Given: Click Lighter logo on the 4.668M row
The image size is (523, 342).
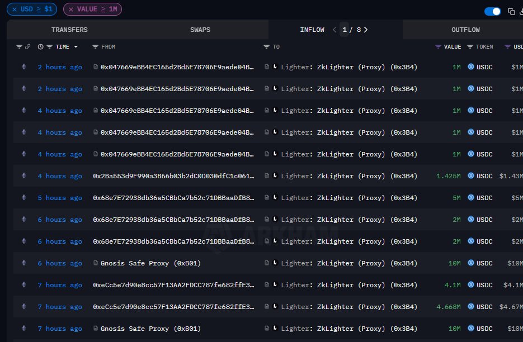Looking at the screenshot, I should pyautogui.click(x=275, y=306).
